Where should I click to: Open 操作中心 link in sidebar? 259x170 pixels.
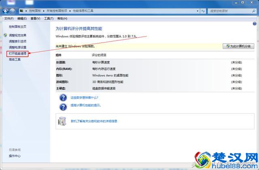click(x=15, y=156)
